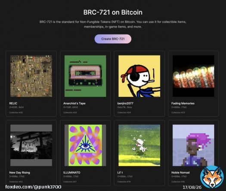Click the wallet address under Anarchist's Tape
This screenshot has width=226, height=191.
[71, 107]
